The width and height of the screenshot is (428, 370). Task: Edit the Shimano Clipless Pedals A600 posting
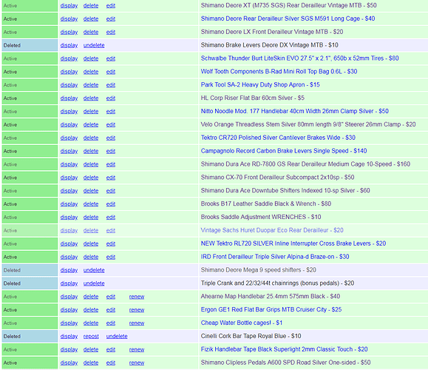pos(111,363)
